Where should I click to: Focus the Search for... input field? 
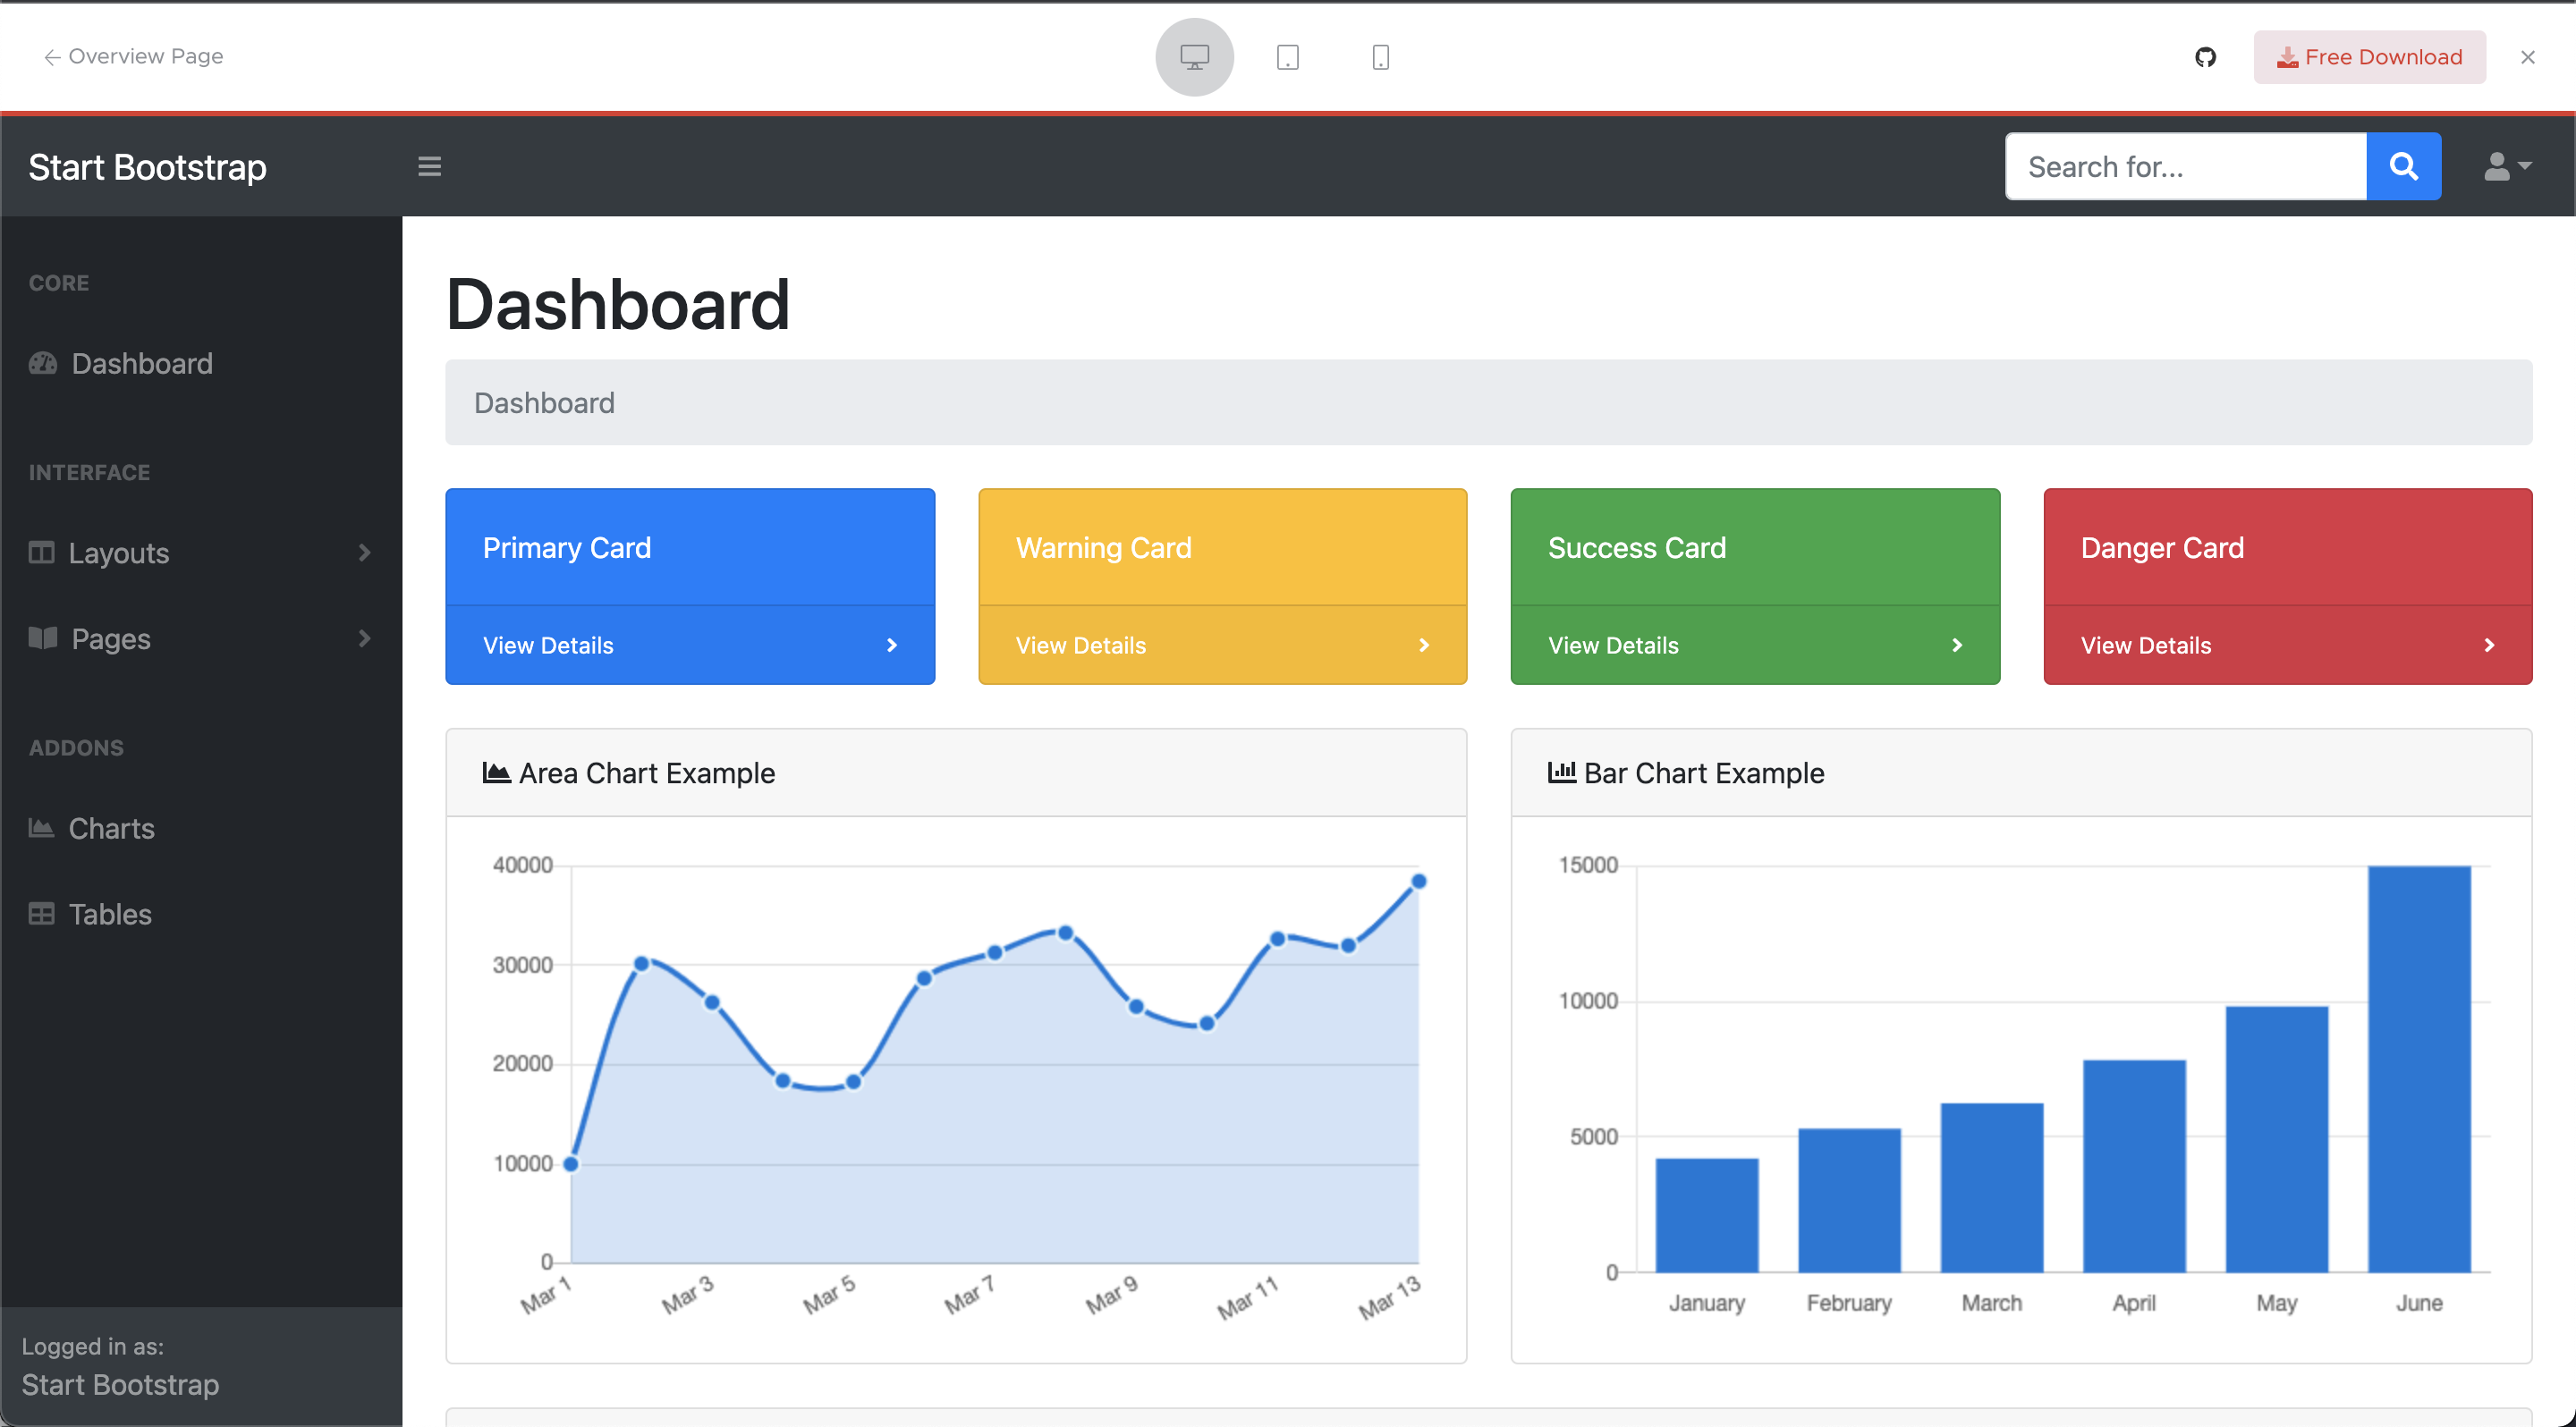pyautogui.click(x=2185, y=166)
